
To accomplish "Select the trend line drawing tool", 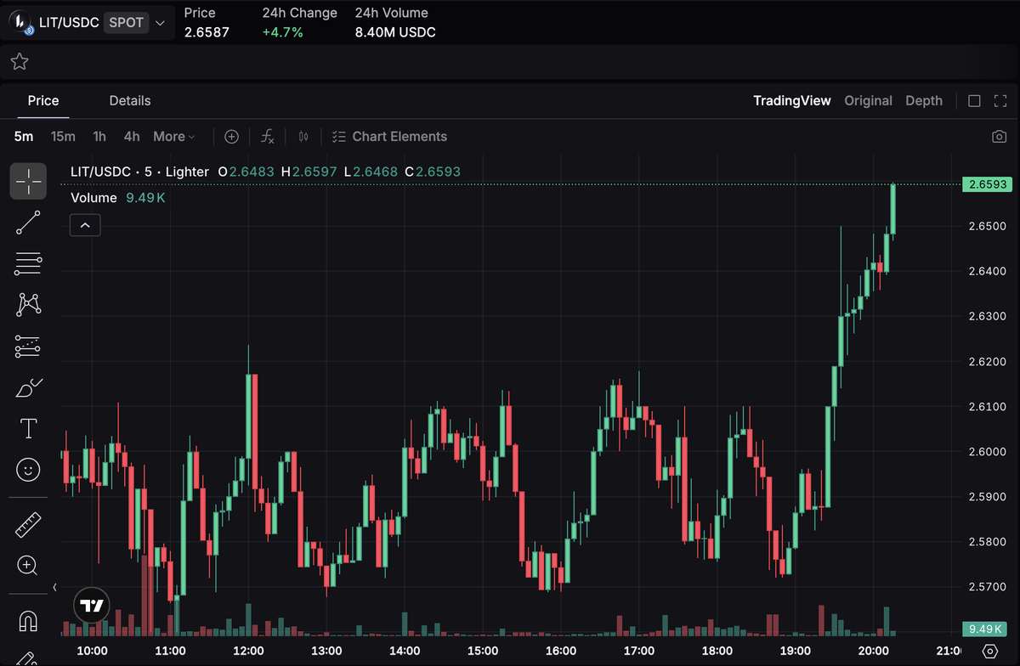I will pyautogui.click(x=28, y=223).
